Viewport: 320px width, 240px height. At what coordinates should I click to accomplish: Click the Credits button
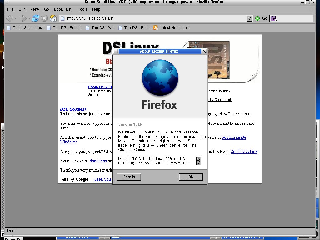129,177
